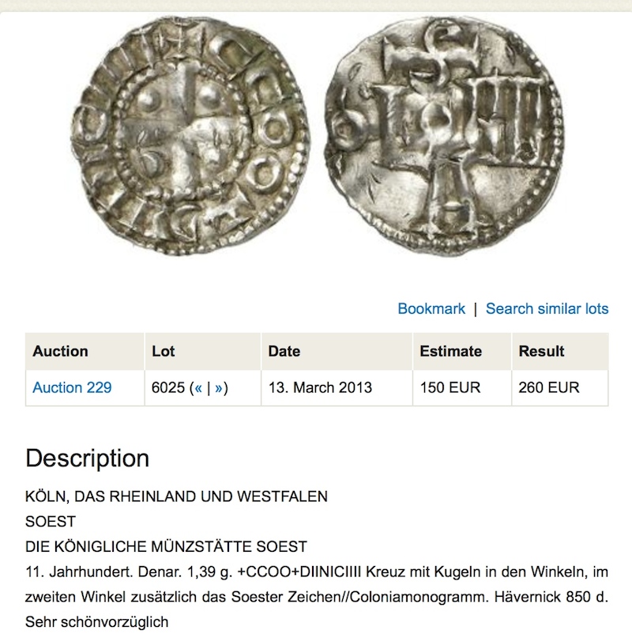
Task: Click the Auction column header
Action: point(85,351)
